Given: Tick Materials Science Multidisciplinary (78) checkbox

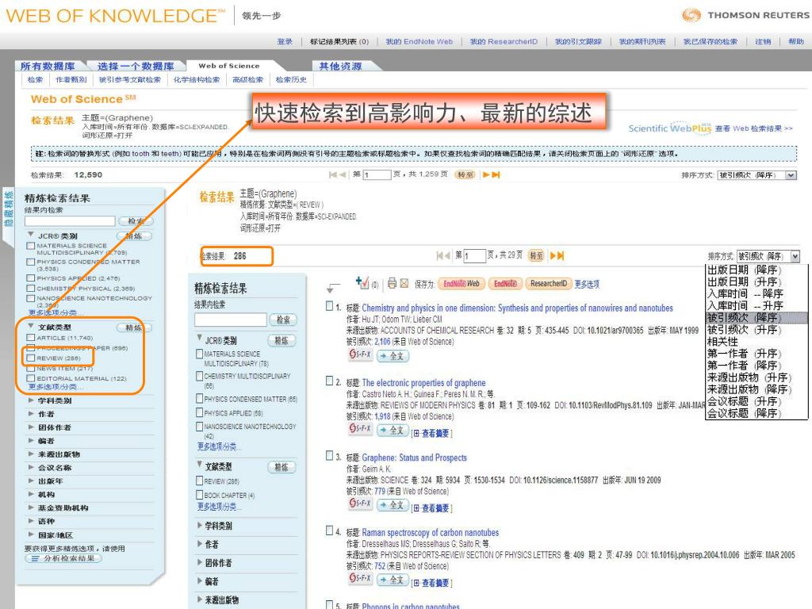Looking at the screenshot, I should (199, 354).
